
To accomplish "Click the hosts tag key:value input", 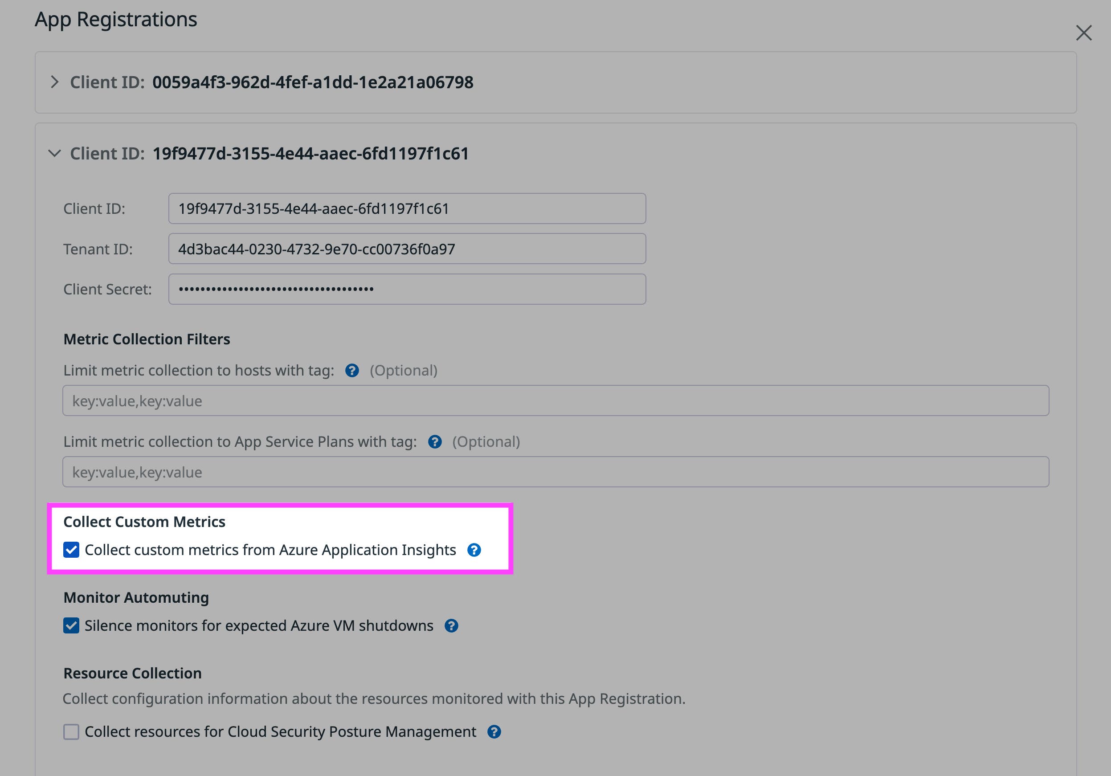I will (555, 400).
